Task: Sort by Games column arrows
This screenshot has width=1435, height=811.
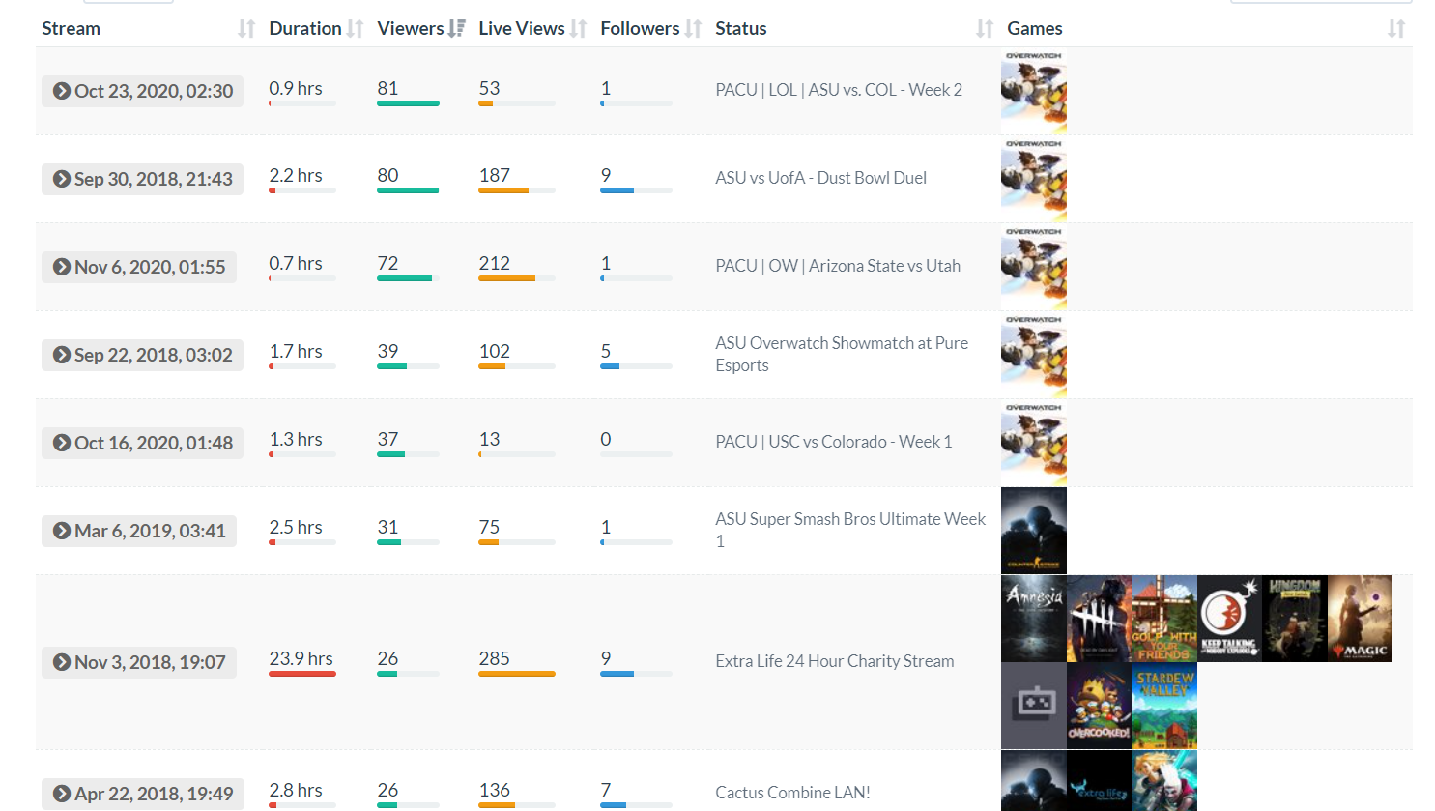Action: (1396, 29)
